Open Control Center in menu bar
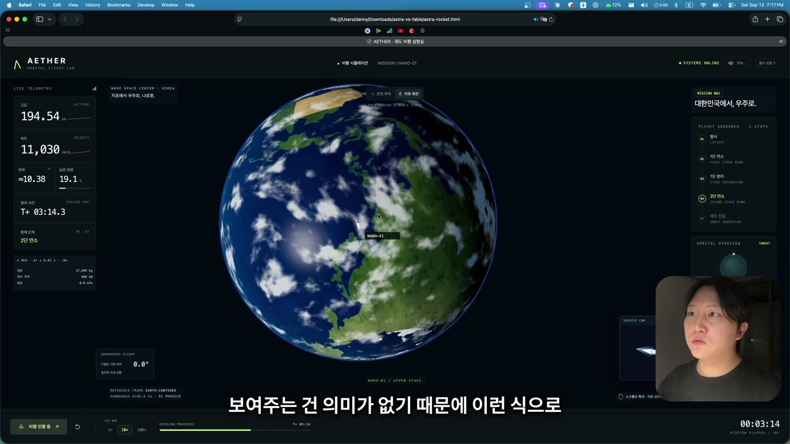Image resolution: width=790 pixels, height=444 pixels. click(731, 5)
